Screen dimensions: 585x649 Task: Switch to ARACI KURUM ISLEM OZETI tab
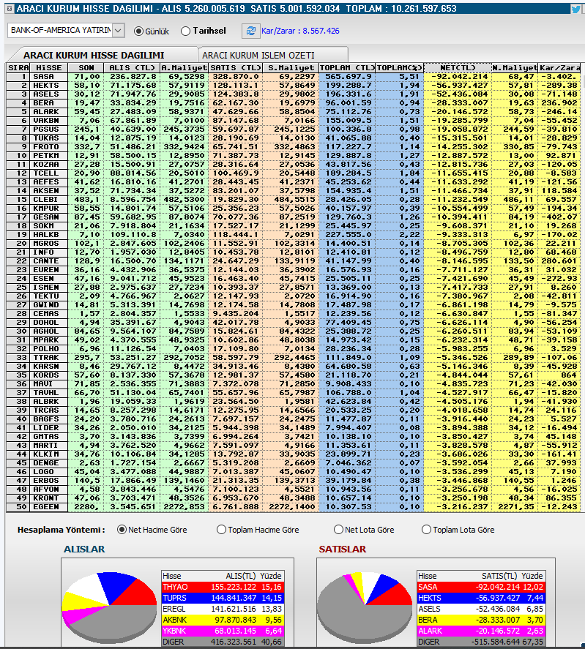pyautogui.click(x=273, y=55)
